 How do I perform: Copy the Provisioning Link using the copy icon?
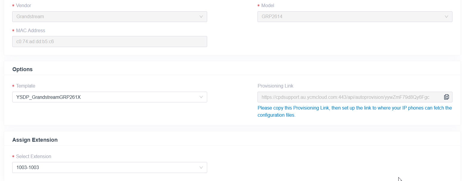click(446, 97)
